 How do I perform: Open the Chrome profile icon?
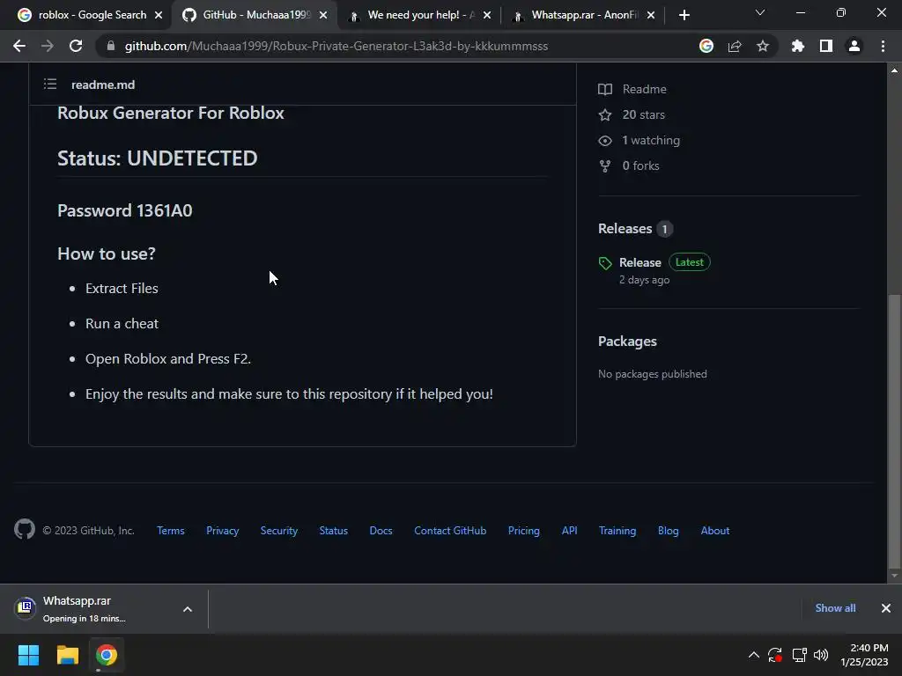pos(854,46)
